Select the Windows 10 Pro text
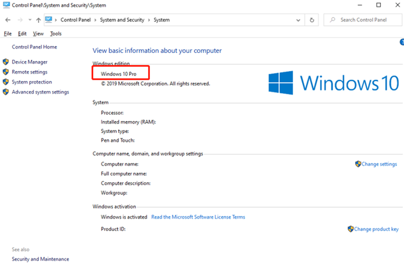This screenshot has height=264, width=404. coord(119,74)
